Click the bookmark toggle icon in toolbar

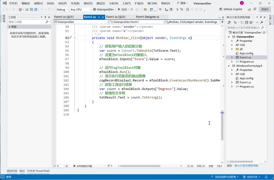[187, 9]
